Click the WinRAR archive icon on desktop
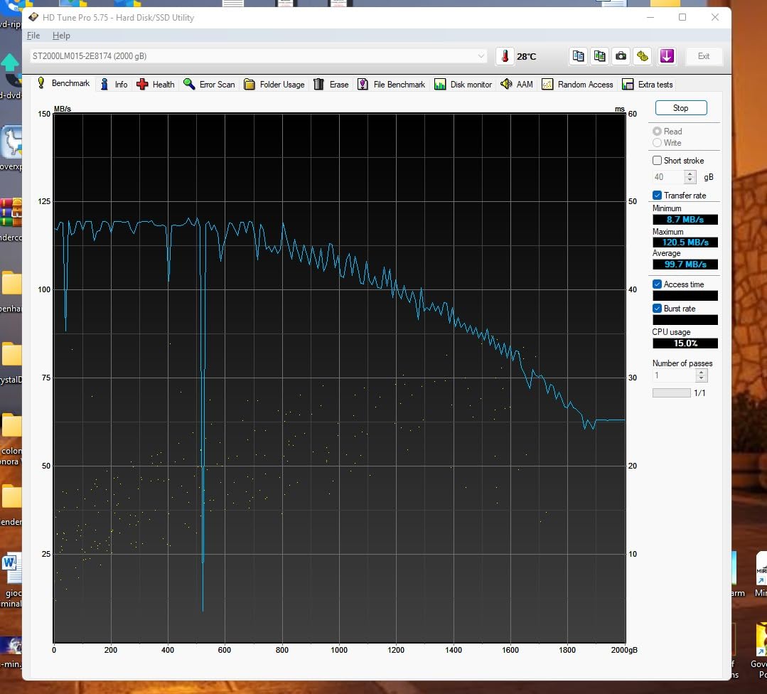Viewport: 767px width, 694px height. tap(11, 212)
